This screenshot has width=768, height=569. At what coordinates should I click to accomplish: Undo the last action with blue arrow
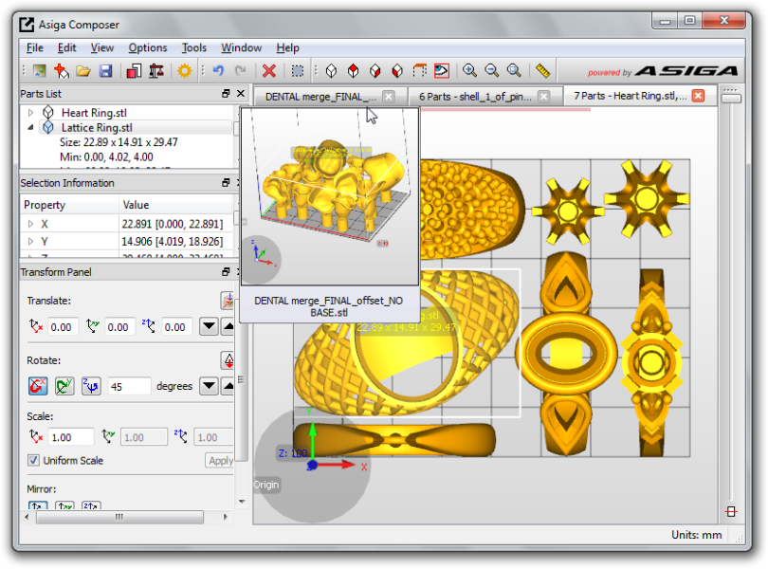(x=218, y=71)
